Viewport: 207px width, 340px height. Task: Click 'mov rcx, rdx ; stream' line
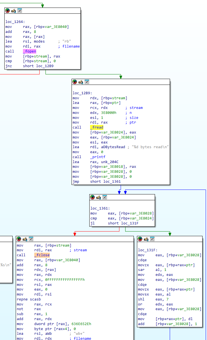(x=108, y=108)
